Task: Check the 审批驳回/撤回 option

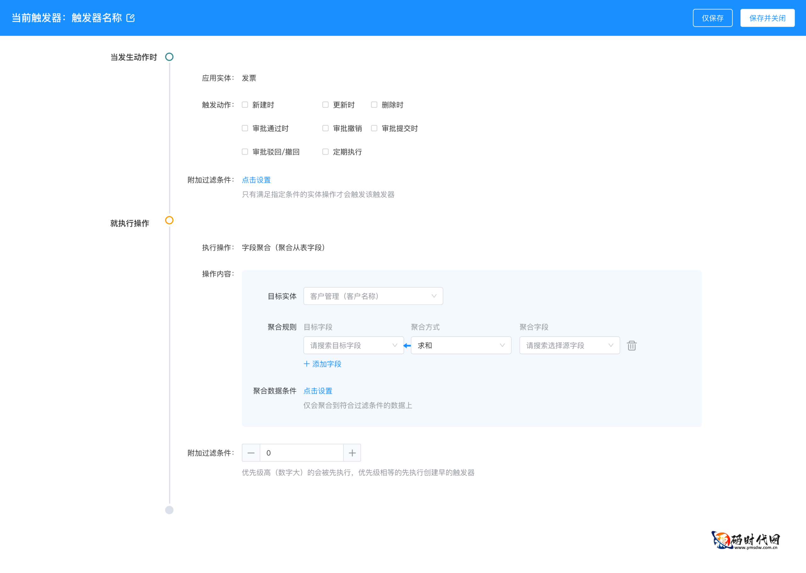Action: coord(245,151)
